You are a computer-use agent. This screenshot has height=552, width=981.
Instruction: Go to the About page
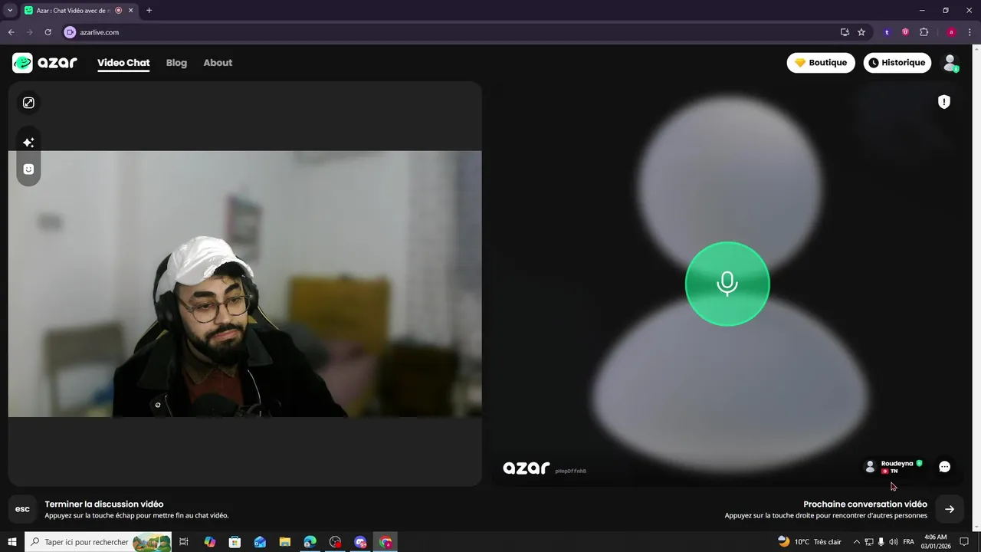click(218, 63)
